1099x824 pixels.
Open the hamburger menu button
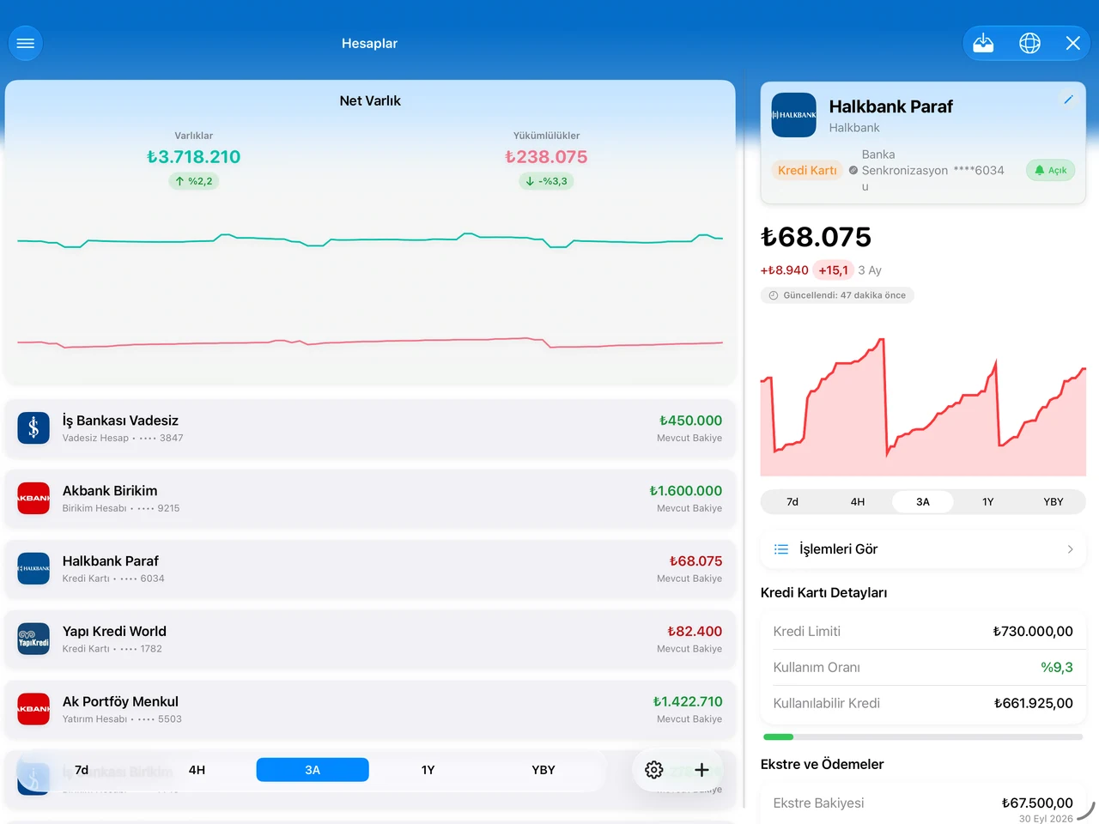tap(26, 43)
